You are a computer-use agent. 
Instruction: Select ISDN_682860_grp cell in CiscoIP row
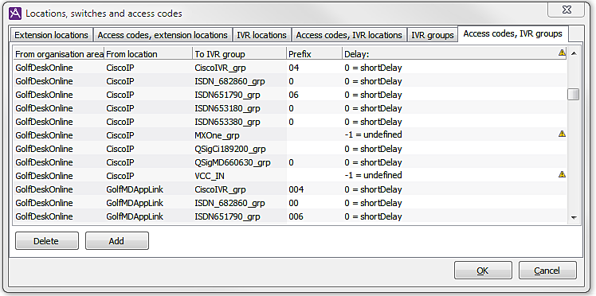click(x=240, y=81)
